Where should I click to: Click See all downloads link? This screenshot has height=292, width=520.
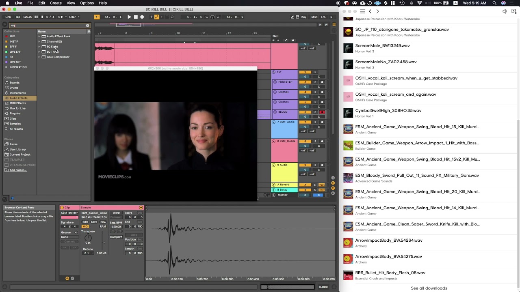point(429,288)
